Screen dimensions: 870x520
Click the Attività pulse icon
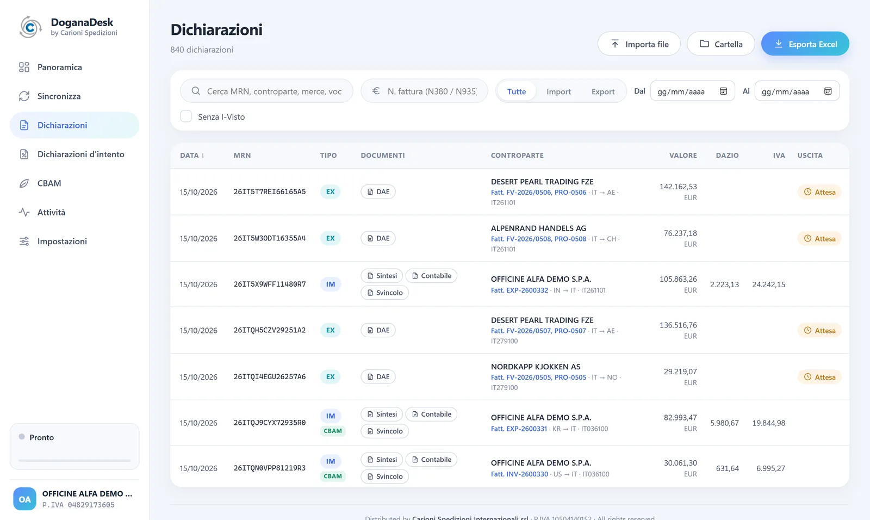point(24,212)
